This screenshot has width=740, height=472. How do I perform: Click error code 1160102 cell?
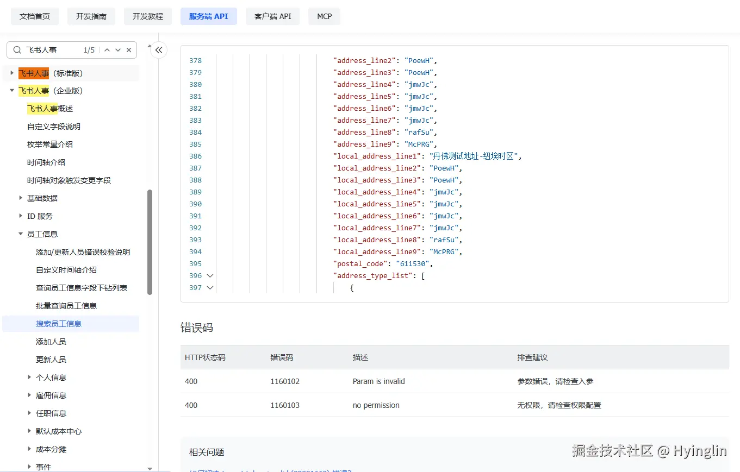pyautogui.click(x=285, y=381)
